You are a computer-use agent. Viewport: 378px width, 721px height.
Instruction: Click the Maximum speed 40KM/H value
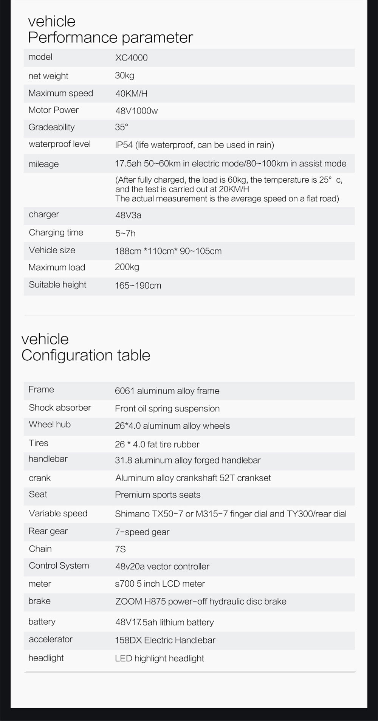tap(131, 94)
